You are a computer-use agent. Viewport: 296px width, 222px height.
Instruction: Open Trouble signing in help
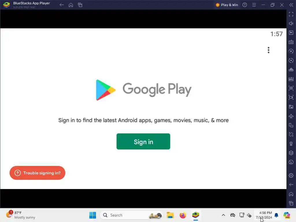pos(37,173)
